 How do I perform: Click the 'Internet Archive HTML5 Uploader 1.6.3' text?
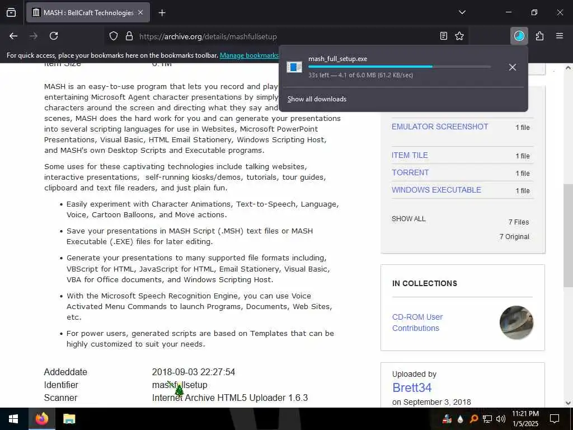point(230,398)
